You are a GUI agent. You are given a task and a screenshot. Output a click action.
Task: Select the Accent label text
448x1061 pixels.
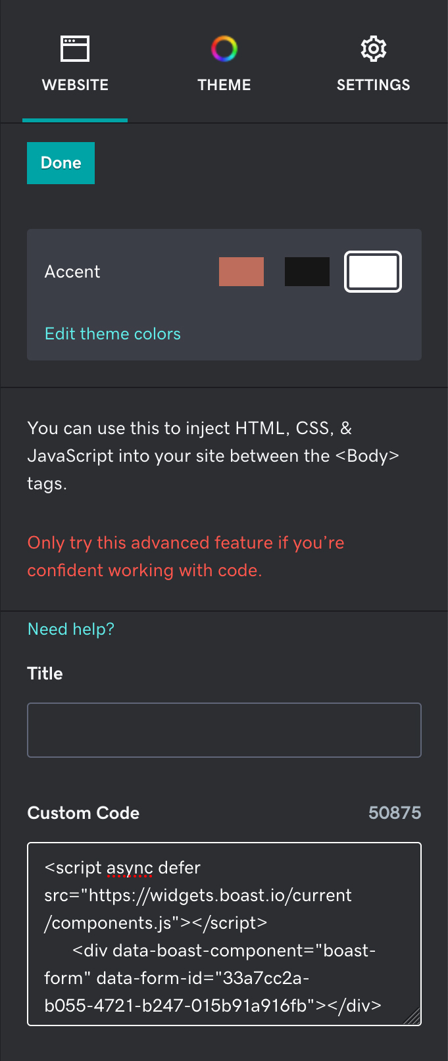point(72,271)
